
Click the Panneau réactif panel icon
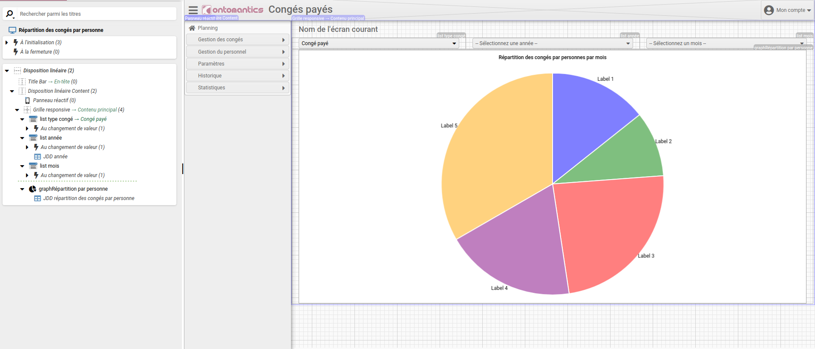point(27,100)
